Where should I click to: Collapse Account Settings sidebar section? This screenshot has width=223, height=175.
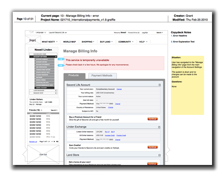(x=56, y=57)
